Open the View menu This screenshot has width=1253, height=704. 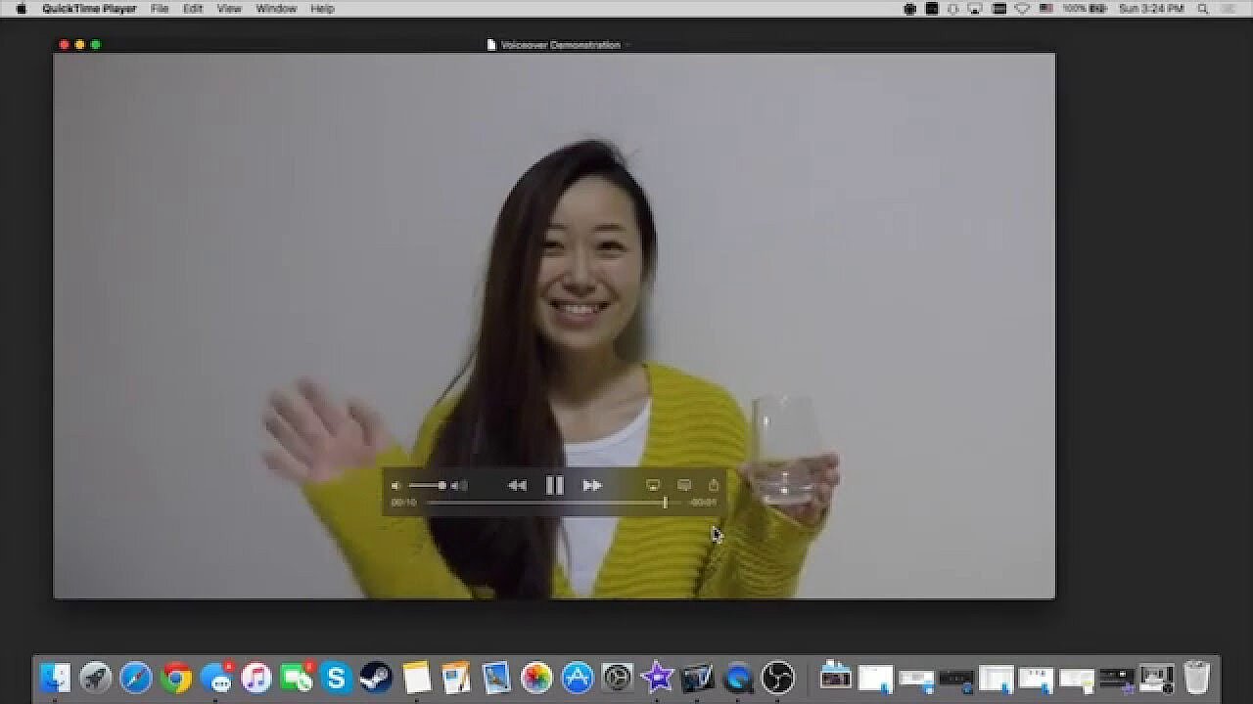click(x=229, y=9)
